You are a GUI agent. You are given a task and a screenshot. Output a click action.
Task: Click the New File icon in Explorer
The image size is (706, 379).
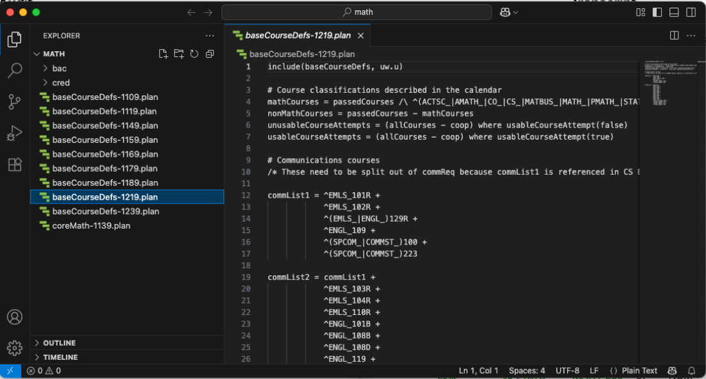[163, 54]
